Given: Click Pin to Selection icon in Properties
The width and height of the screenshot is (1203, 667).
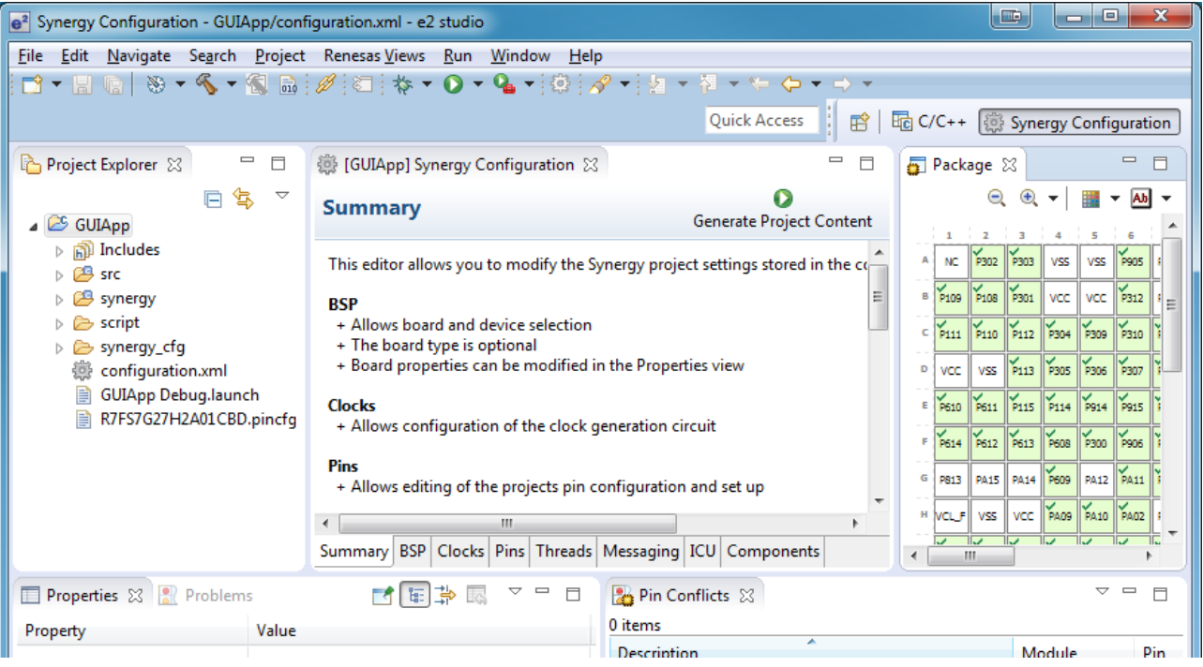Looking at the screenshot, I should 382,595.
